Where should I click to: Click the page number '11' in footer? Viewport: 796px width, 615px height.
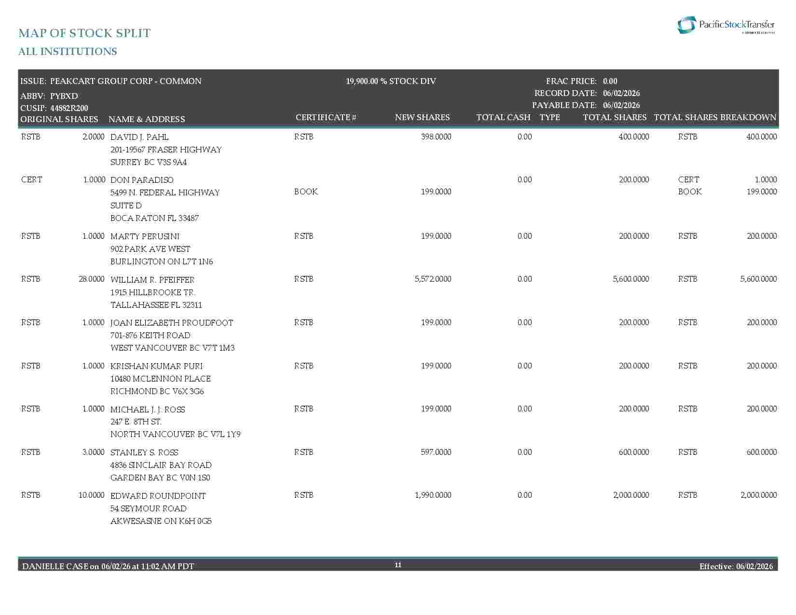(x=398, y=565)
